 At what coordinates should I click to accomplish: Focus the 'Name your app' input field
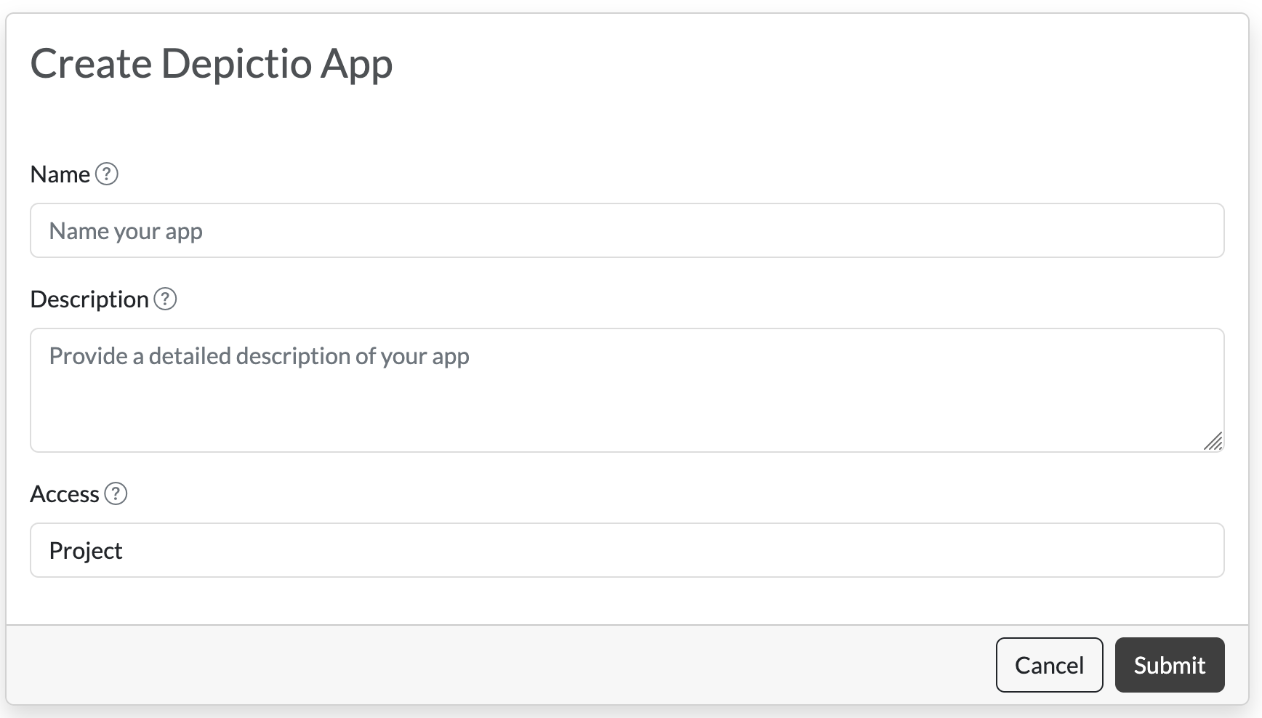pyautogui.click(x=627, y=230)
